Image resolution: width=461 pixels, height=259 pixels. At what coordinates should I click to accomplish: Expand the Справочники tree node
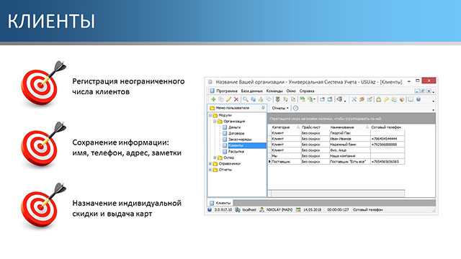click(210, 163)
